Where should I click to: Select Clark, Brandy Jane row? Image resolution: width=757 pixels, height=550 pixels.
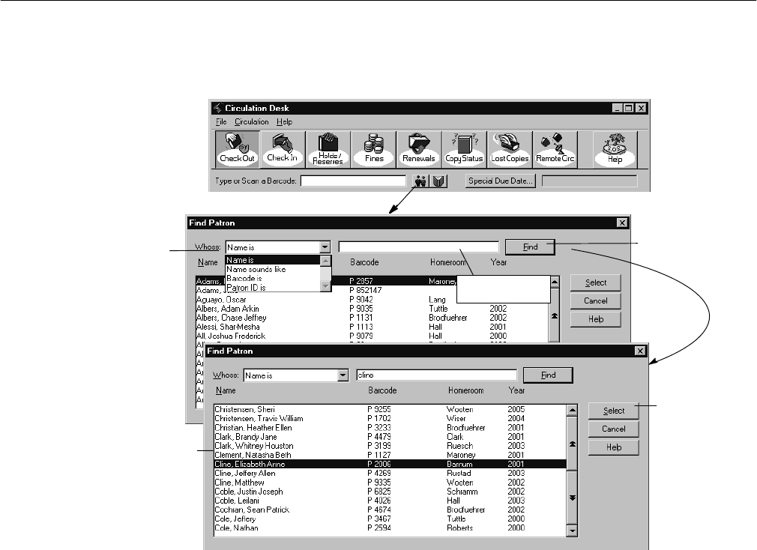[390, 437]
